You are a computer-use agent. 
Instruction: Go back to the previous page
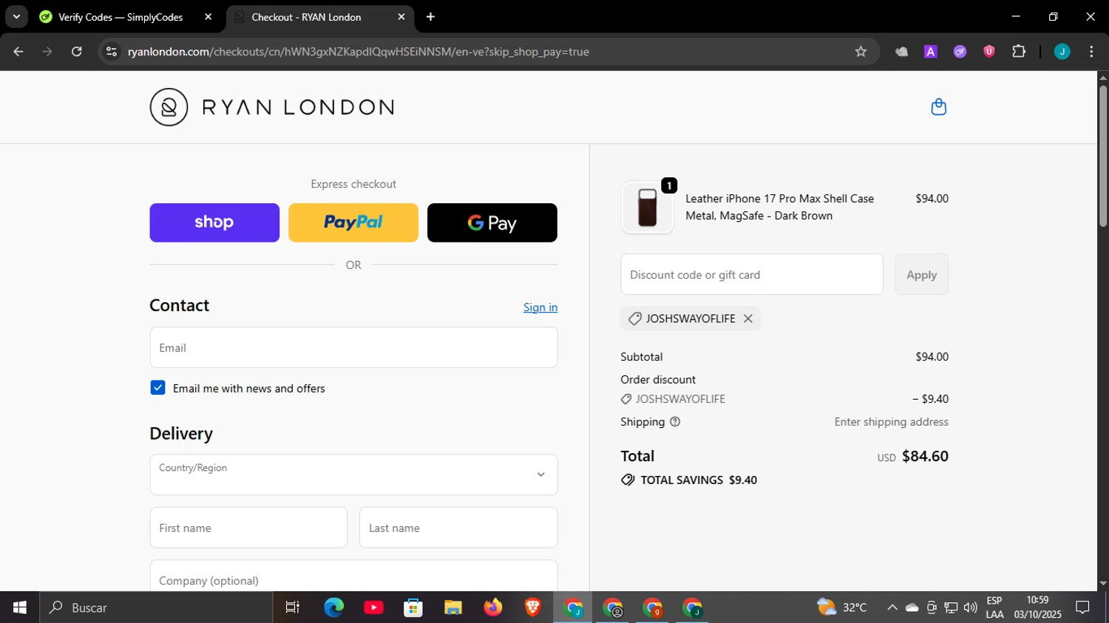click(x=18, y=52)
